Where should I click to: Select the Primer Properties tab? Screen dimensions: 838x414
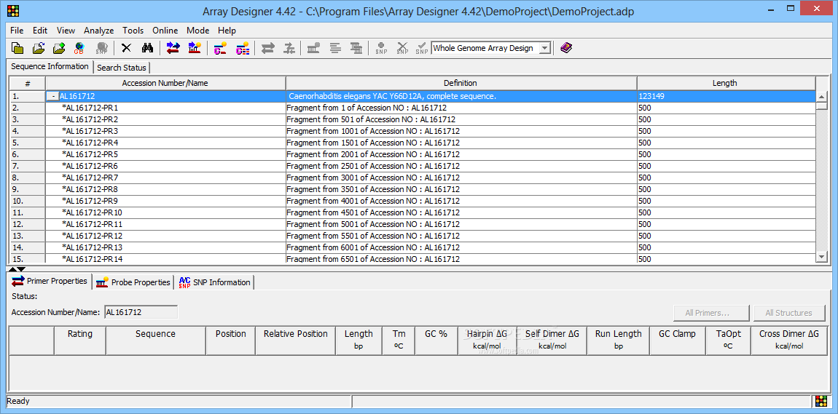tap(50, 281)
